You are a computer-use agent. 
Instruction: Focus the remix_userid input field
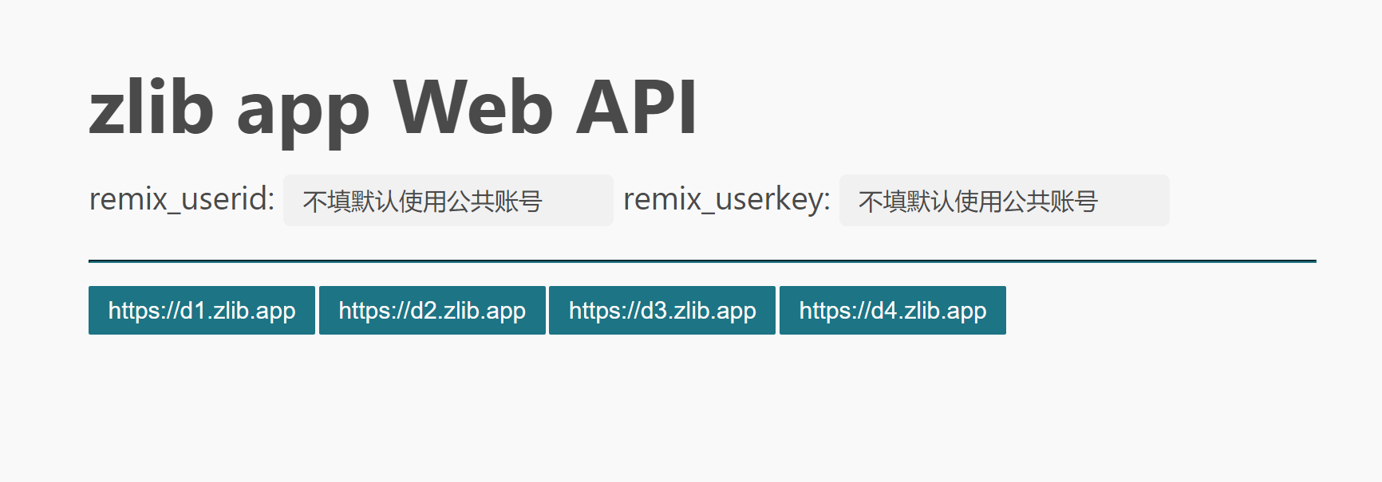pyautogui.click(x=448, y=201)
